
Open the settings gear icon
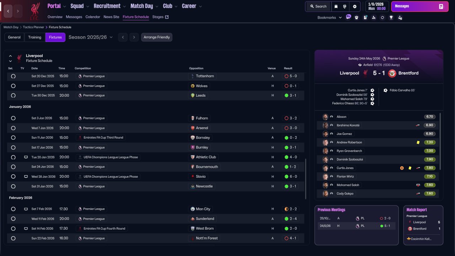coord(355,6)
